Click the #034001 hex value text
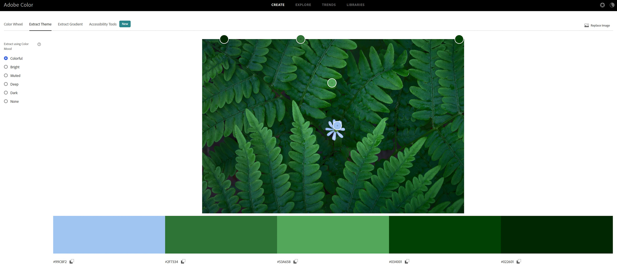Viewport: 617px width, 272px height. (395, 262)
